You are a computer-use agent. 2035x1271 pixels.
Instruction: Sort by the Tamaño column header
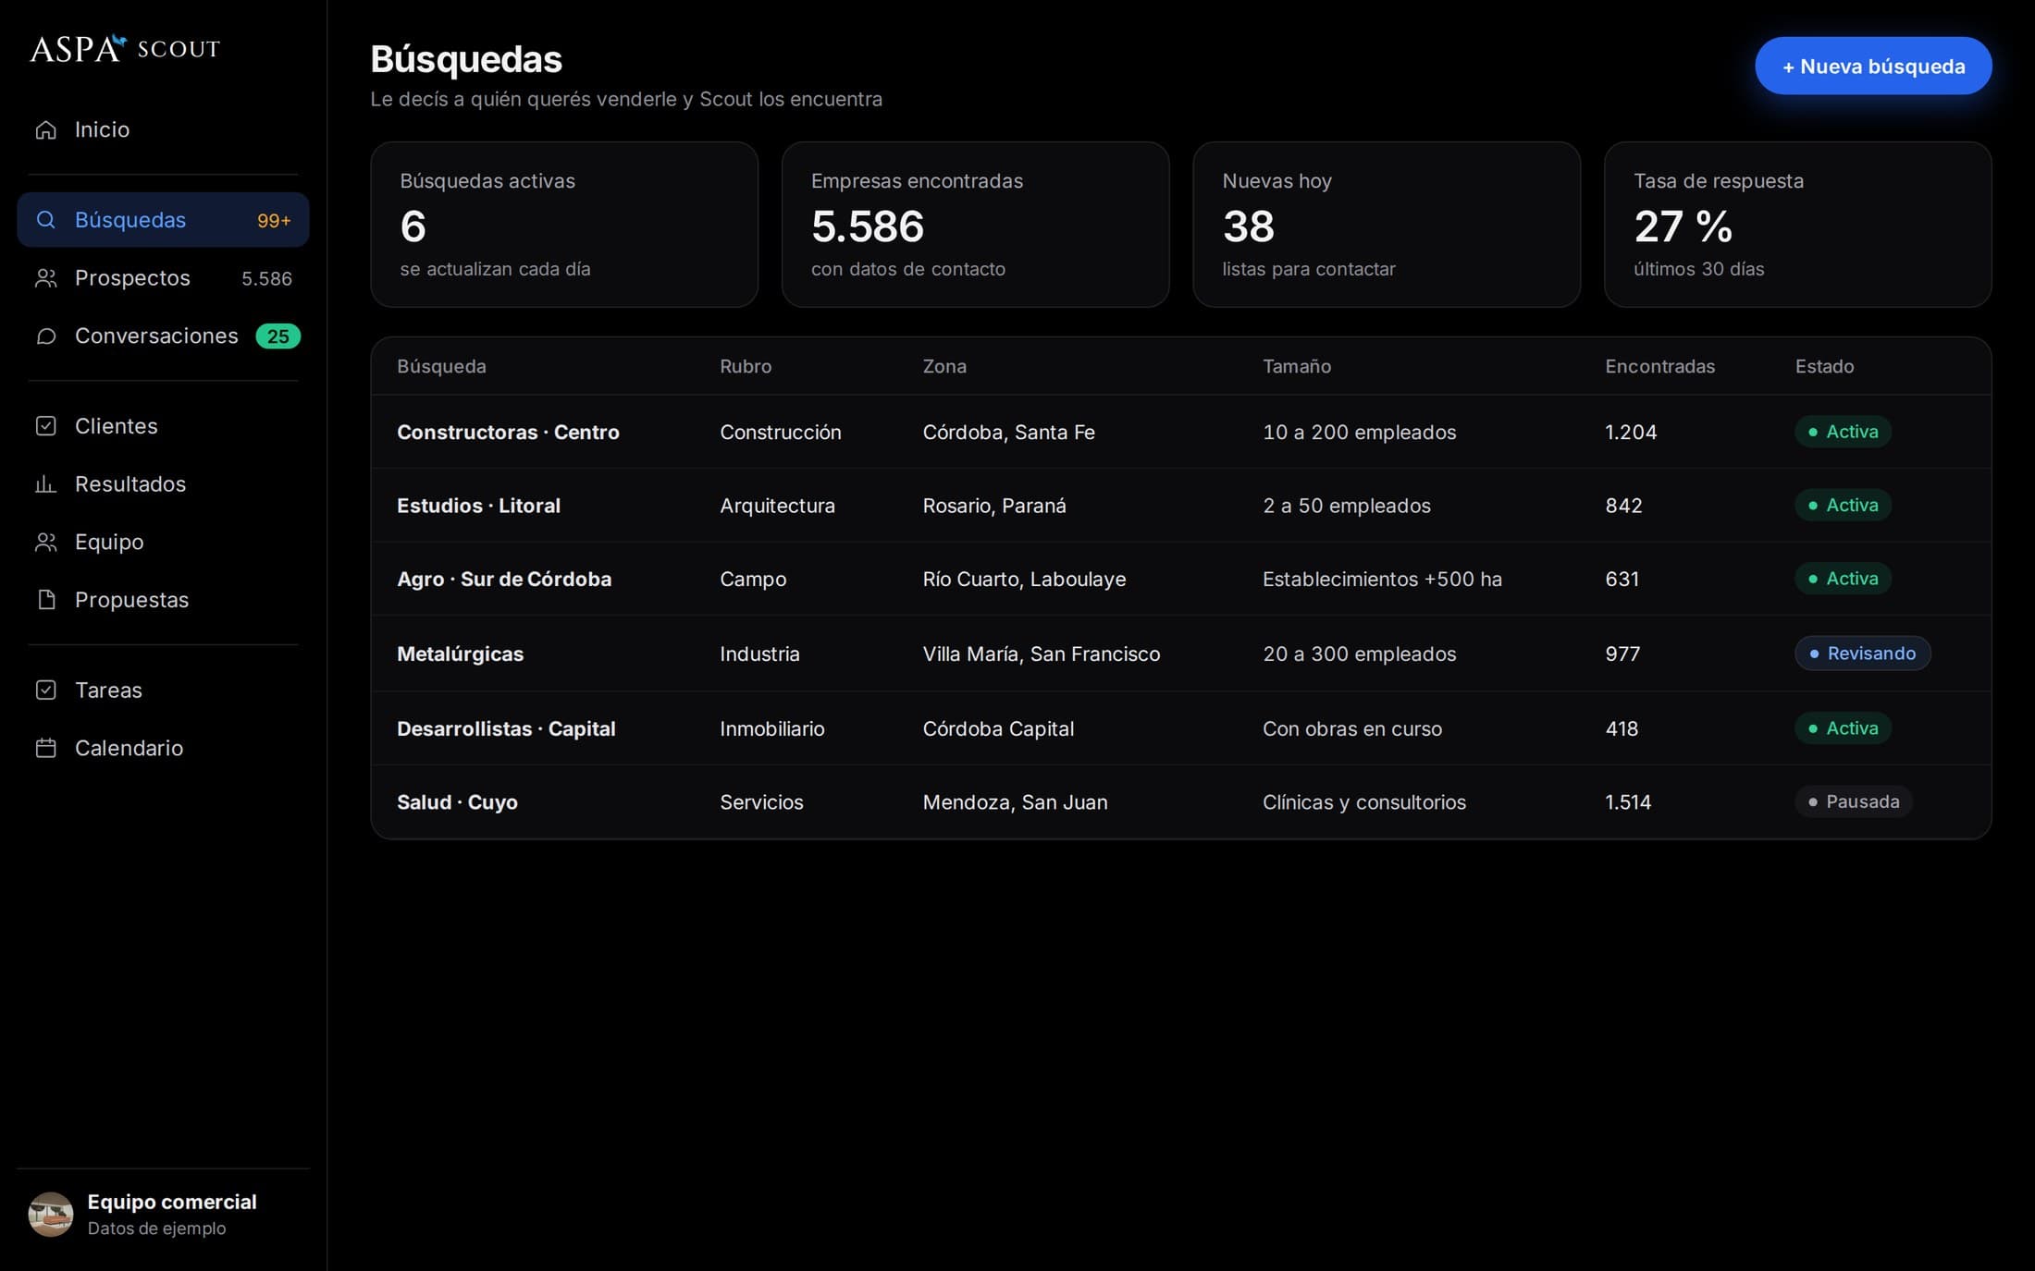pyautogui.click(x=1297, y=367)
